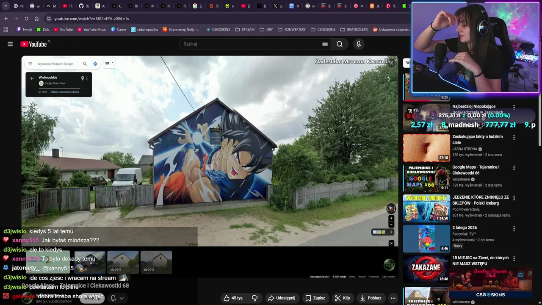This screenshot has height=305, width=542.
Task: Click the Maps search magnifier in video
Action: tap(85, 64)
